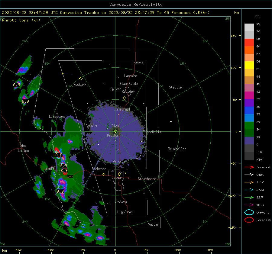Click the 04DK legend label
Viewport: 272px width, 254px height.
point(260,175)
